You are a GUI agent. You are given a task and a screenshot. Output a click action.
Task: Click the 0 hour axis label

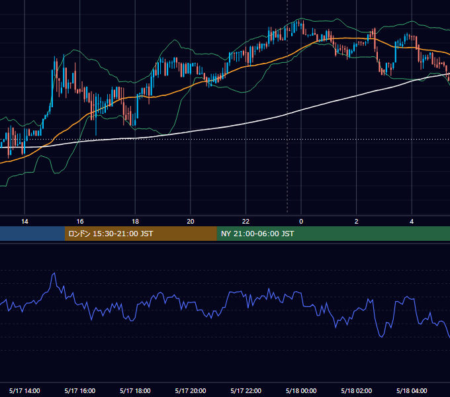301,222
